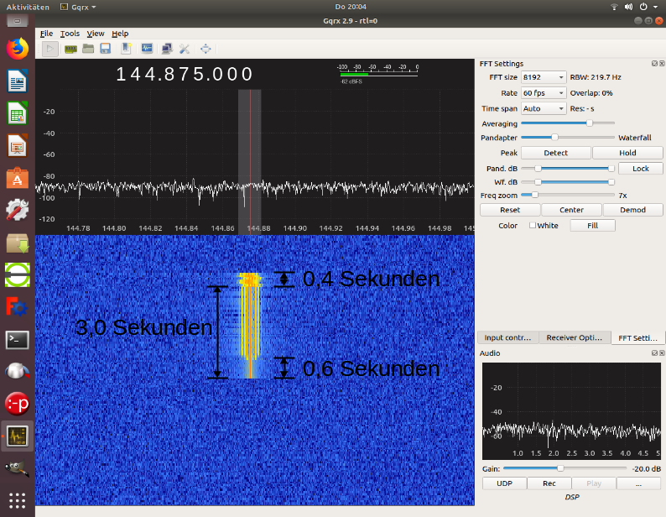
Task: Click the clock Do 20:04 in top bar
Action: [351, 7]
